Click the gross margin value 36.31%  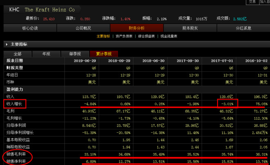pyautogui.click(x=262, y=154)
